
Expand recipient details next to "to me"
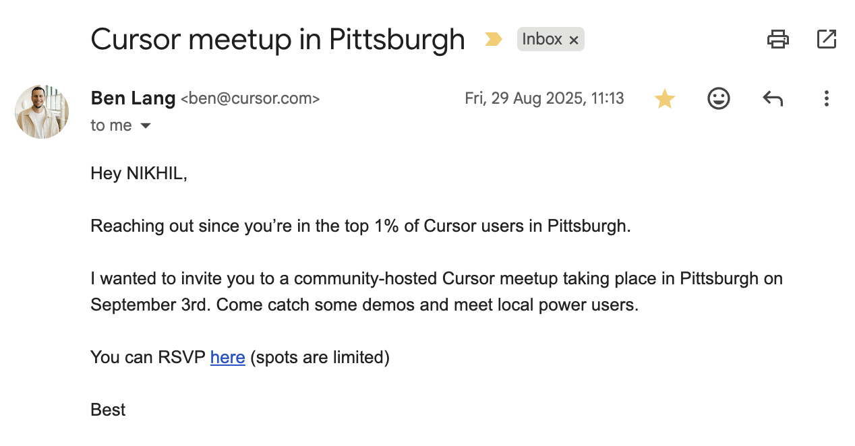point(146,126)
